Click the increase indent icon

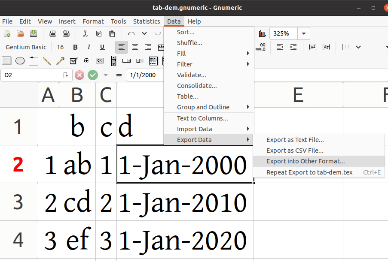coord(293,47)
